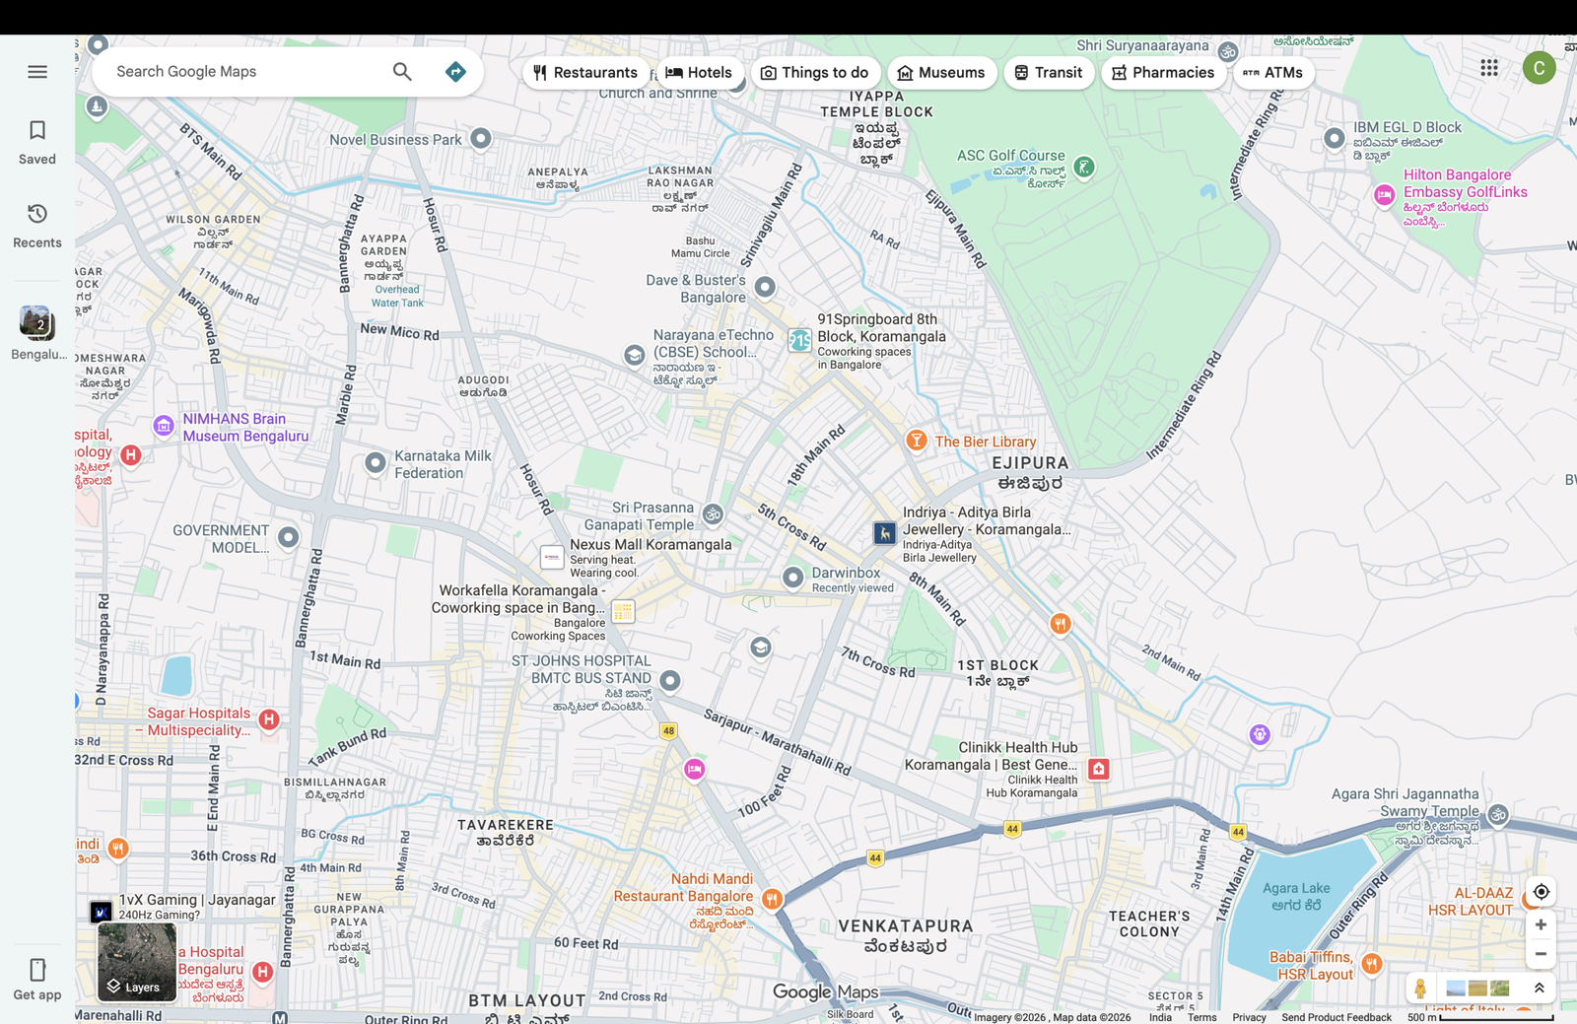Click the search magnifier icon
The width and height of the screenshot is (1577, 1024).
coord(402,71)
